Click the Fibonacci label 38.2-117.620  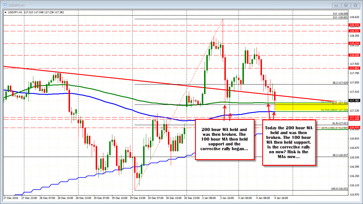pos(340,83)
